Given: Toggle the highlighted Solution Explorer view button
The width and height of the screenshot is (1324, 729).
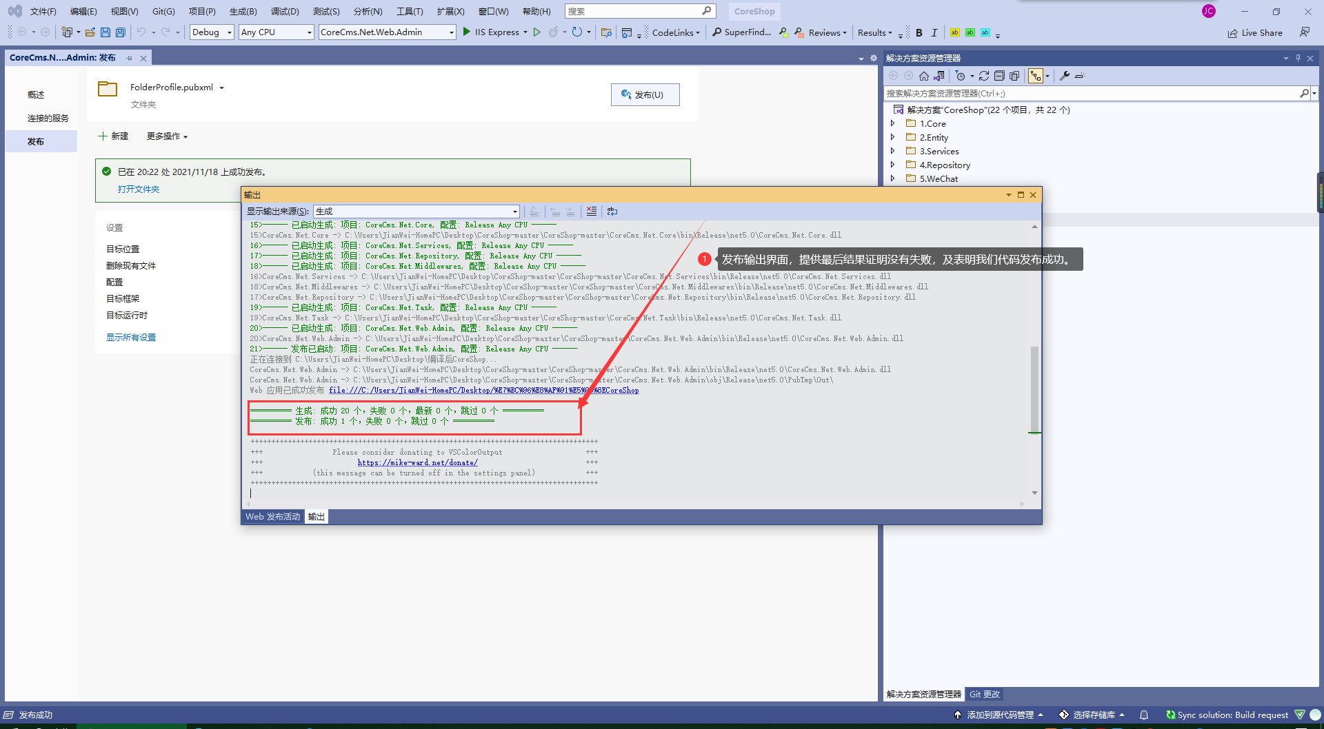Looking at the screenshot, I should [x=1035, y=76].
